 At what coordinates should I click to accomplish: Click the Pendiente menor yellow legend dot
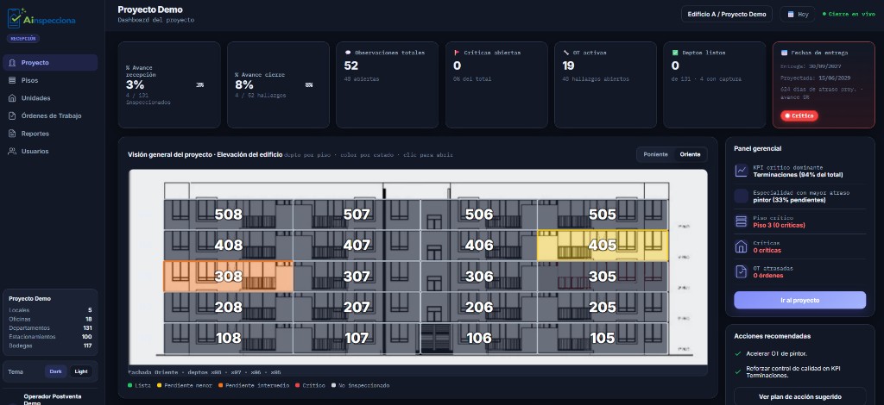click(x=159, y=385)
